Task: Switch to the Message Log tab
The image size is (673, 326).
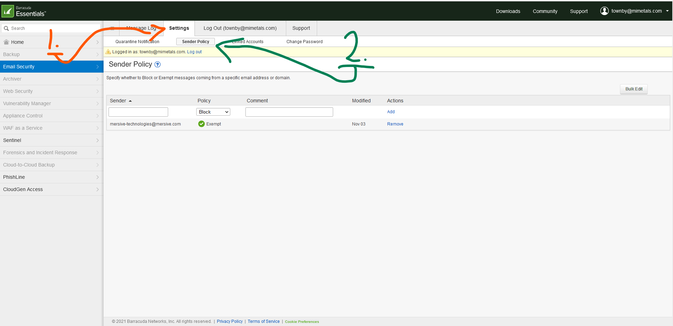Action: tap(141, 28)
